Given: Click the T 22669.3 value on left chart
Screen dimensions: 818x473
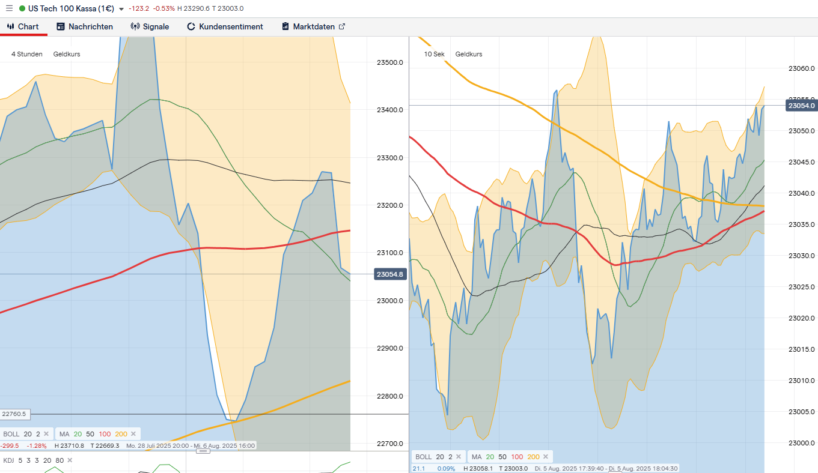Looking at the screenshot, I should 105,445.
